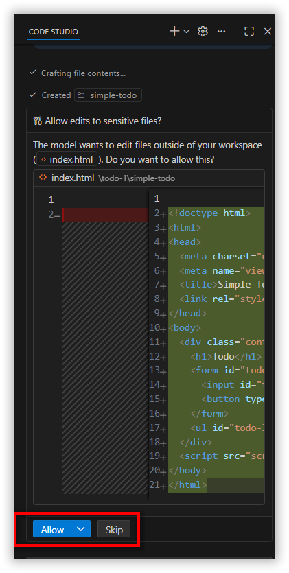Open the more actions ellipsis menu
Screen dimensions: 289x573
click(x=222, y=32)
